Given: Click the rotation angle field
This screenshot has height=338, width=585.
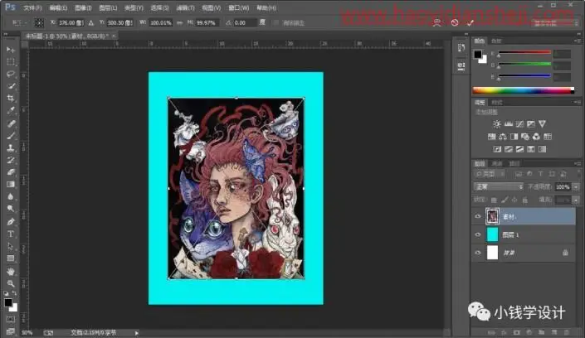Looking at the screenshot, I should click(x=245, y=23).
